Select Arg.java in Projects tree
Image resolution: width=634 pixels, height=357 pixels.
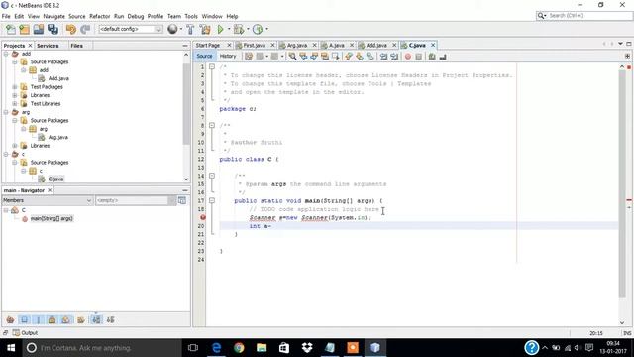(x=57, y=137)
